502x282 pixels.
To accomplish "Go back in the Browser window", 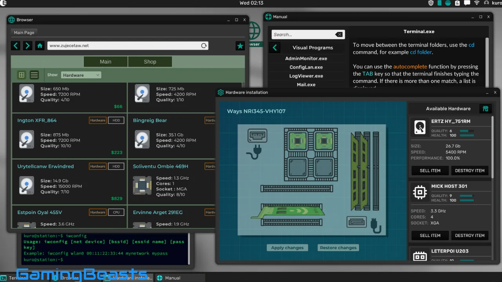I will pyautogui.click(x=16, y=46).
